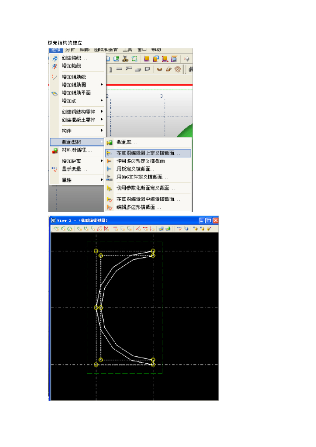Click the yellow square with red corner icon
Screen dimensions: 316x447
point(165,59)
